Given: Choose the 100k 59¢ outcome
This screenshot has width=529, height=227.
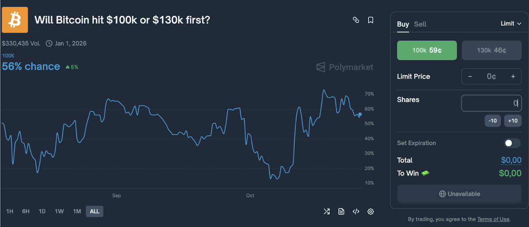Looking at the screenshot, I should [x=427, y=51].
